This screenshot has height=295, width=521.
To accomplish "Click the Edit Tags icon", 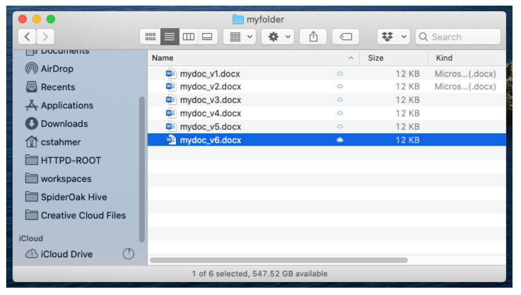I will 346,37.
